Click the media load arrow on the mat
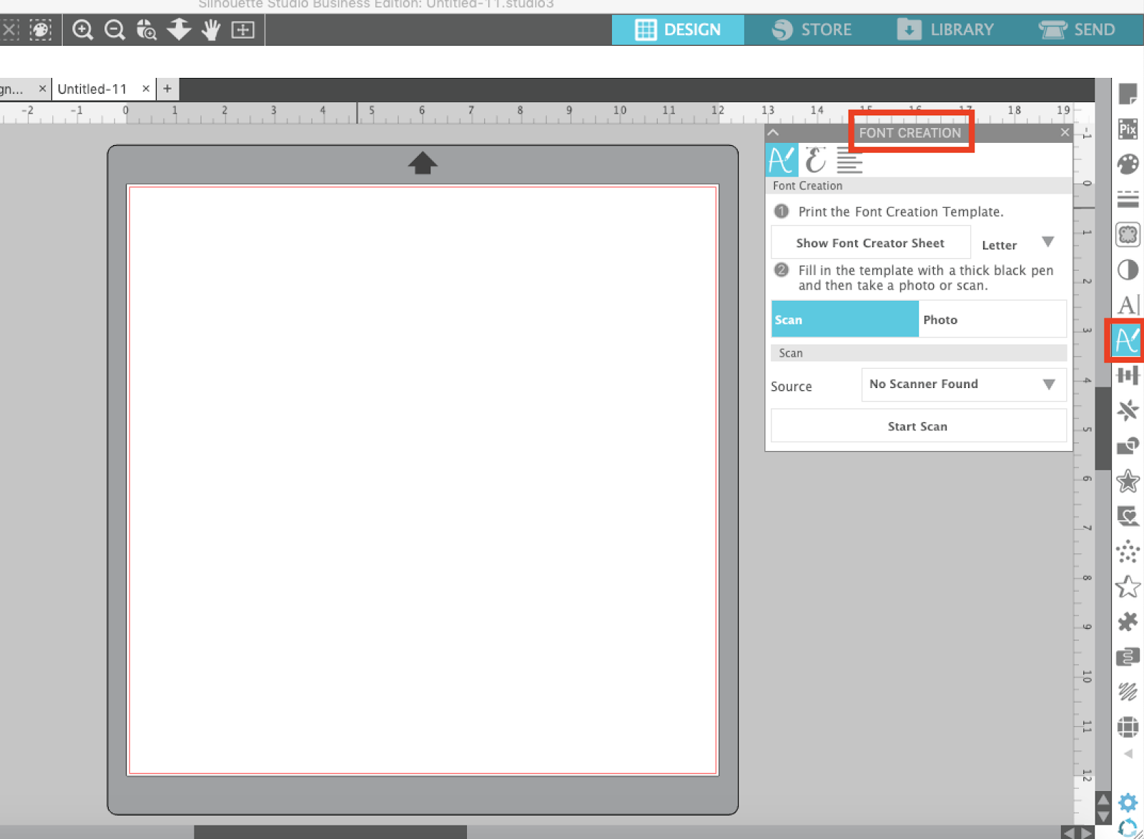Screen dimensions: 1144x839 pos(423,163)
